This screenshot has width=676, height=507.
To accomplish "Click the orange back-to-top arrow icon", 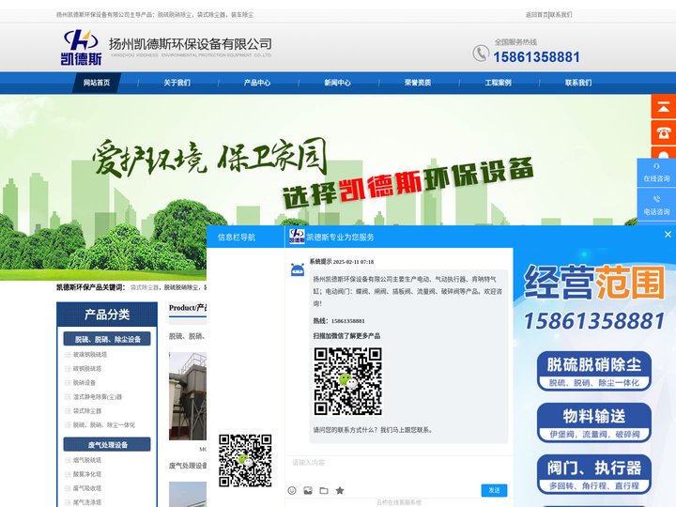I will tap(664, 107).
